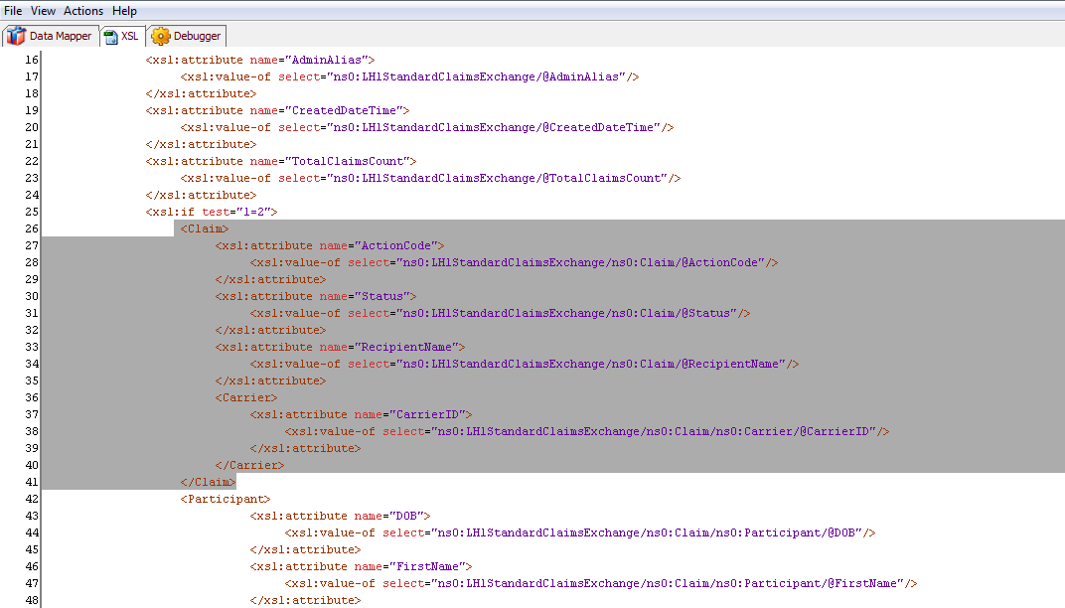Click the @FirstName value-of line
This screenshot has width=1065, height=608.
point(601,583)
